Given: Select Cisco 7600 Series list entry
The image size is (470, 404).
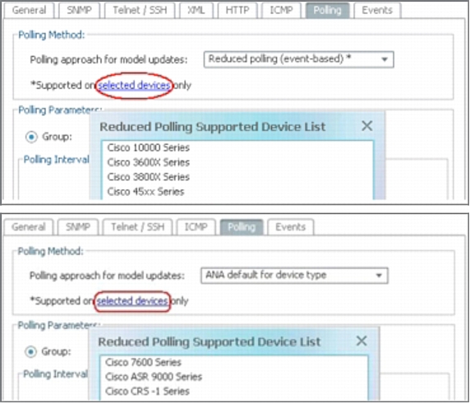Looking at the screenshot, I should point(143,362).
